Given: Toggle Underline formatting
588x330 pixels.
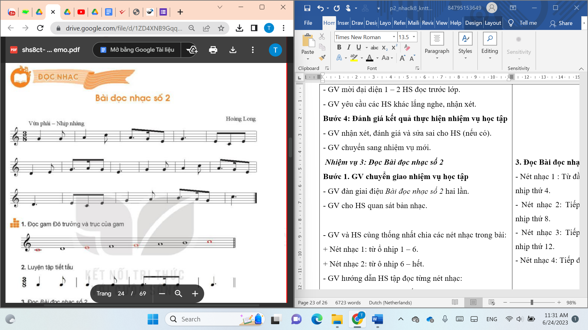Looking at the screenshot, I should tap(359, 47).
